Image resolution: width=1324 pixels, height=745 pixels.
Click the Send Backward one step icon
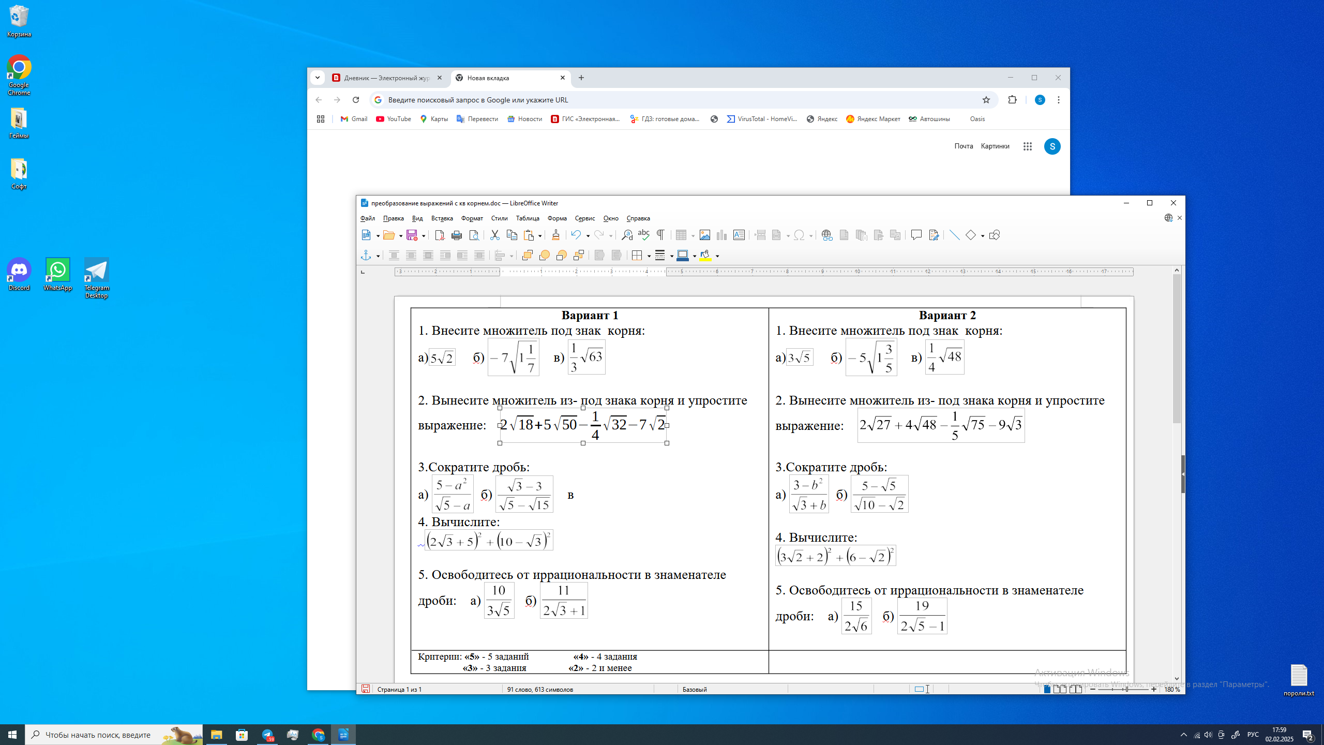(x=562, y=256)
